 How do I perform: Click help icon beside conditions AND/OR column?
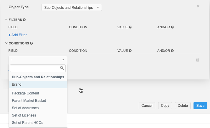point(172,51)
